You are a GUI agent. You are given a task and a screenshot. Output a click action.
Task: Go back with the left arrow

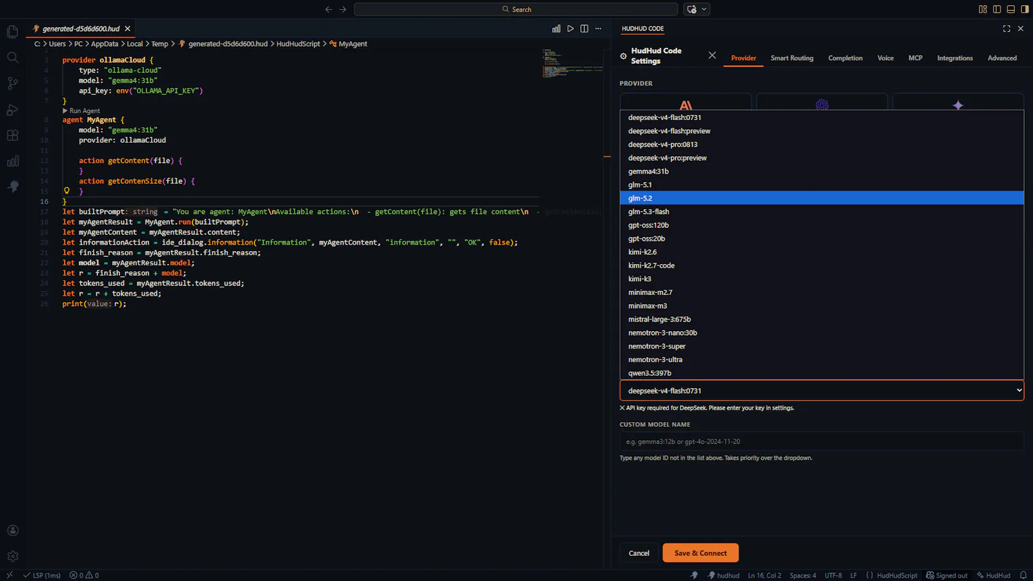pos(329,9)
